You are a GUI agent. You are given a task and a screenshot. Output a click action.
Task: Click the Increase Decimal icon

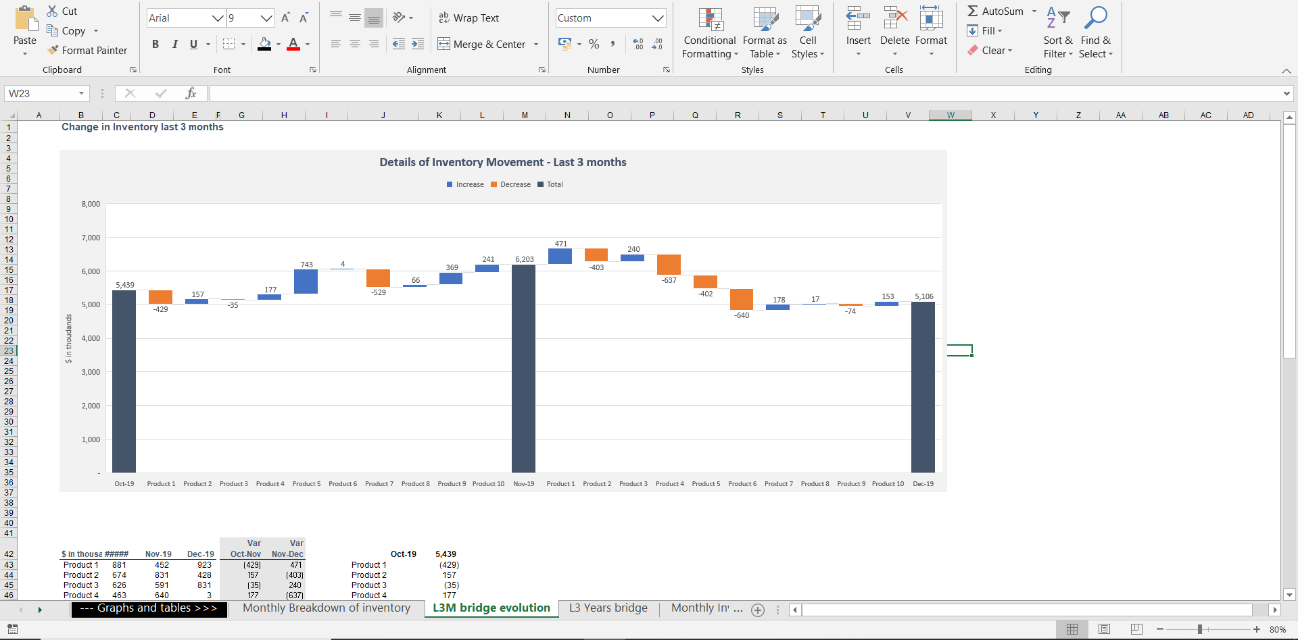(x=638, y=44)
